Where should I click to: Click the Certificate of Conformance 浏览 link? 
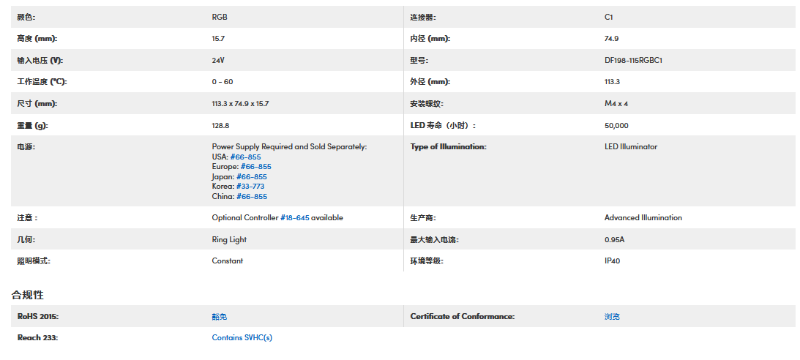pos(612,317)
